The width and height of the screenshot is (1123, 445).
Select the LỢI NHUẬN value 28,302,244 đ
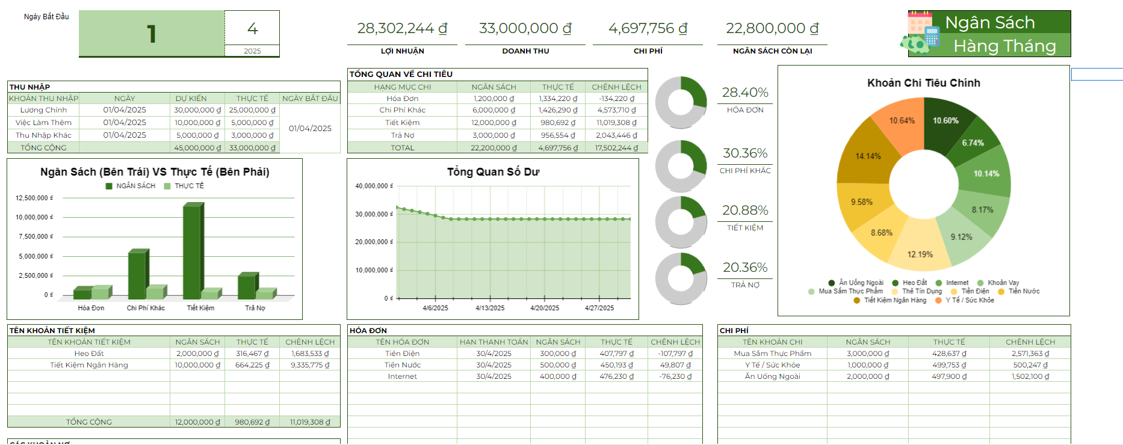(x=402, y=28)
